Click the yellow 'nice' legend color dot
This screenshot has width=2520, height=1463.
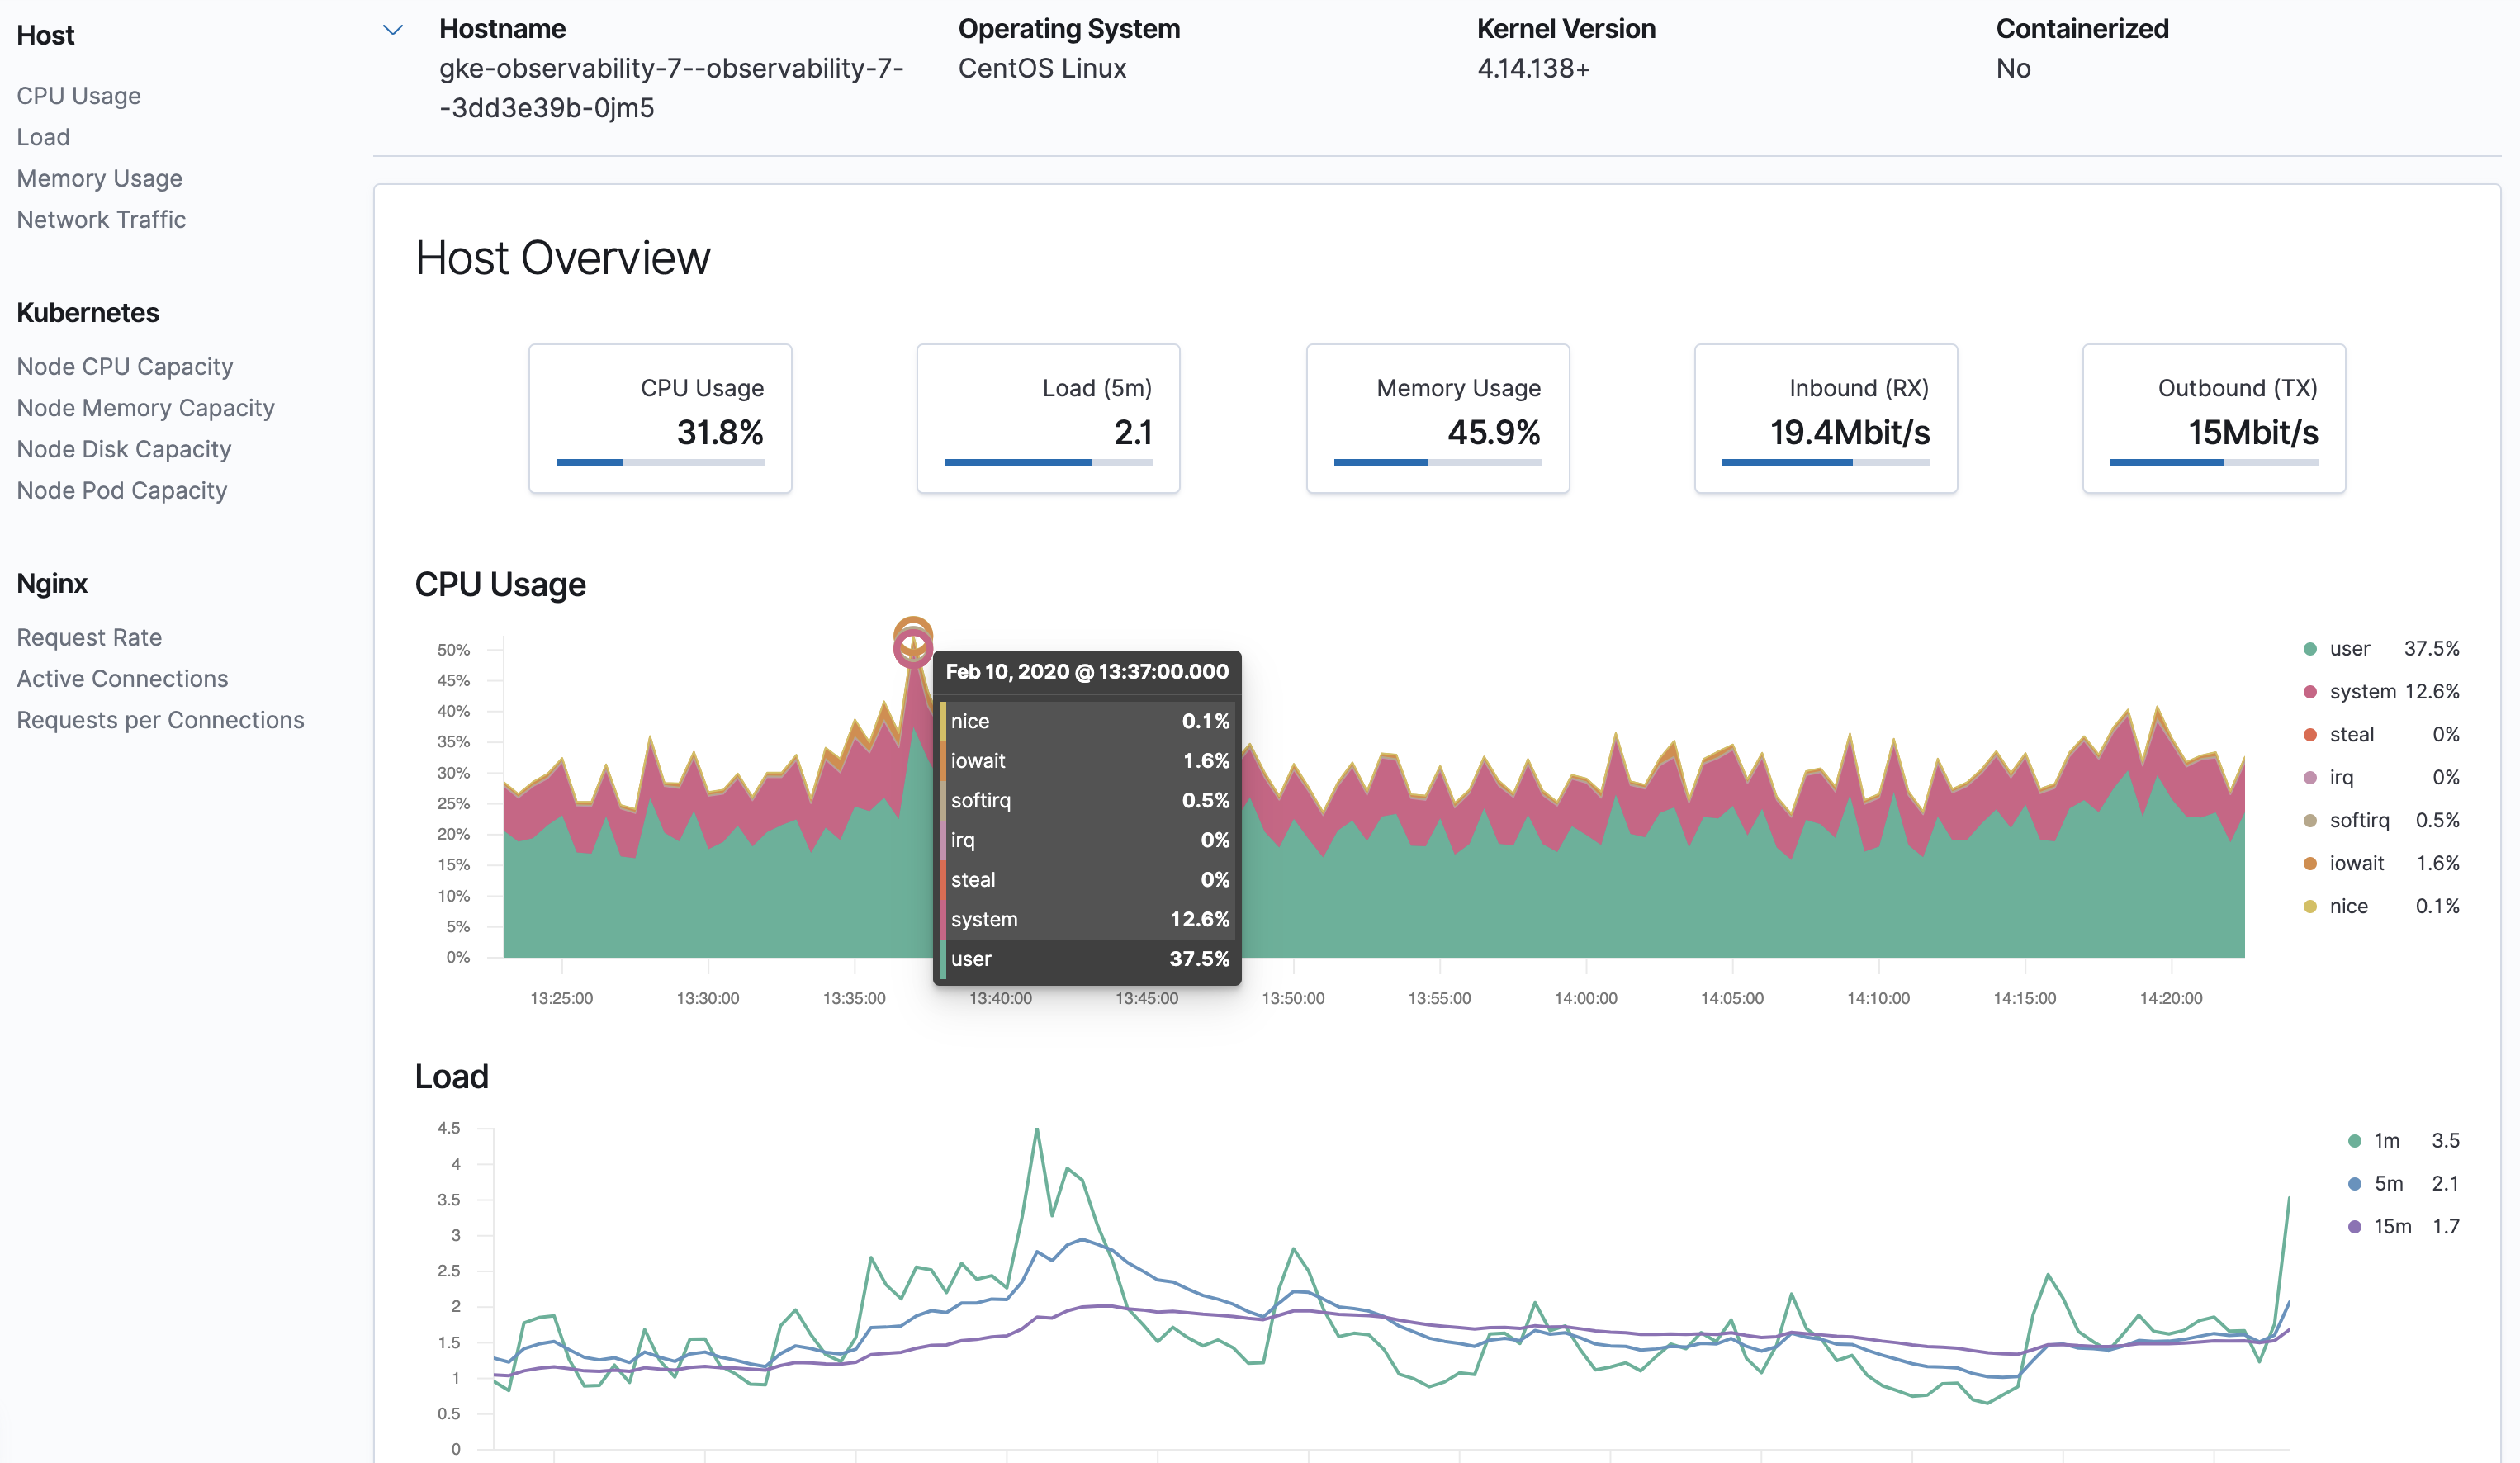click(x=2309, y=905)
